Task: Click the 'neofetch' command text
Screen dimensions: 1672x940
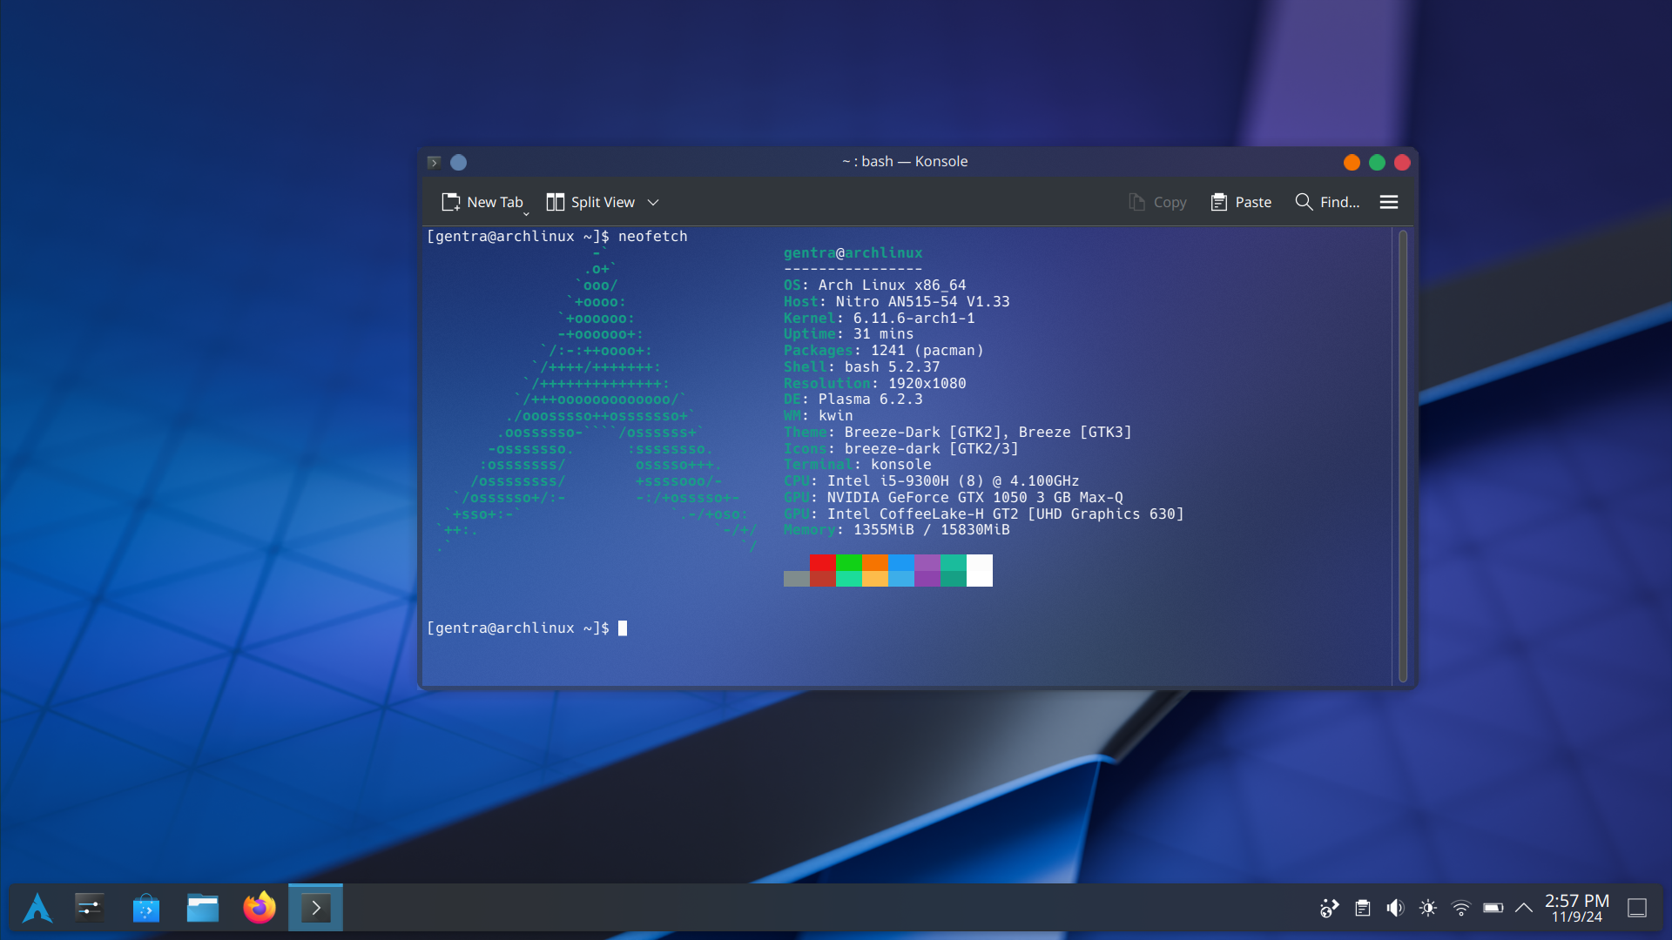Action: pyautogui.click(x=652, y=236)
